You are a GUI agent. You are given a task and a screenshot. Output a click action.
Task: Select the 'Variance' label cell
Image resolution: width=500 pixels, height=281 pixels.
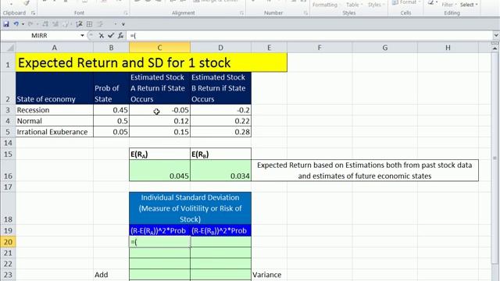[x=269, y=275]
